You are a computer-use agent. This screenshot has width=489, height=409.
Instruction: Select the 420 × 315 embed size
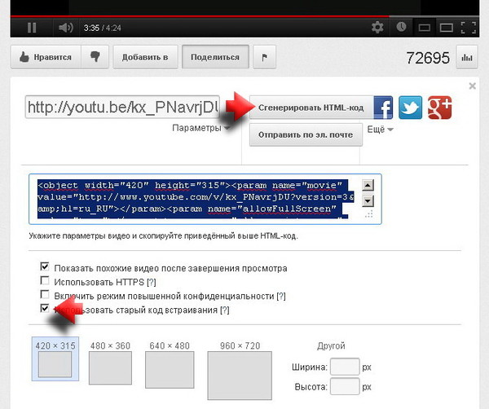(55, 358)
